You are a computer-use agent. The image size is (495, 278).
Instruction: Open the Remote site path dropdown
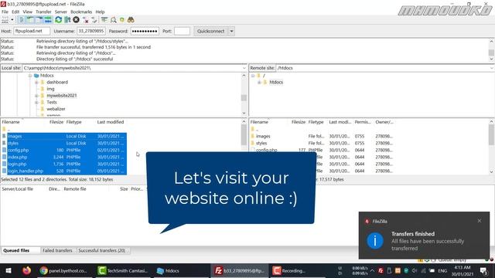click(x=492, y=68)
